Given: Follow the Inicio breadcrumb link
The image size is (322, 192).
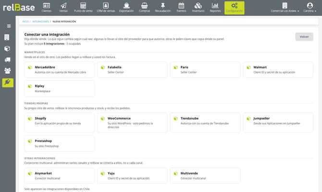Looking at the screenshot, I should click(x=25, y=21).
